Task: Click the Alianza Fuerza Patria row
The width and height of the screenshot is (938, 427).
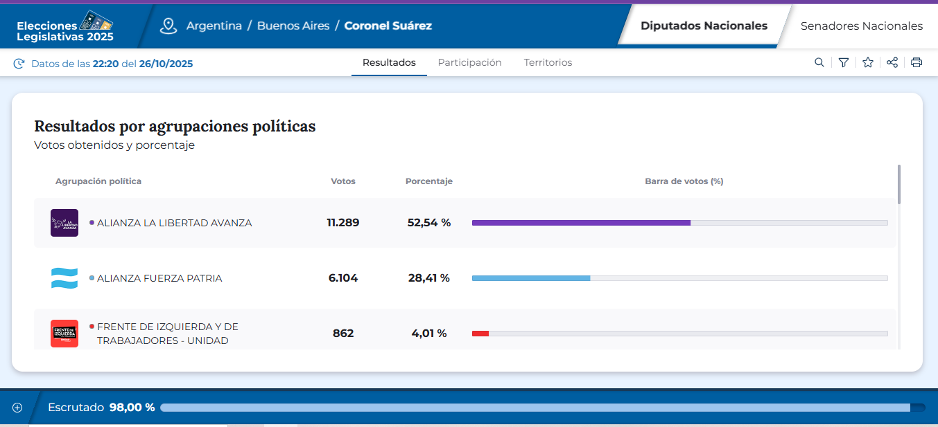Action: tap(464, 278)
